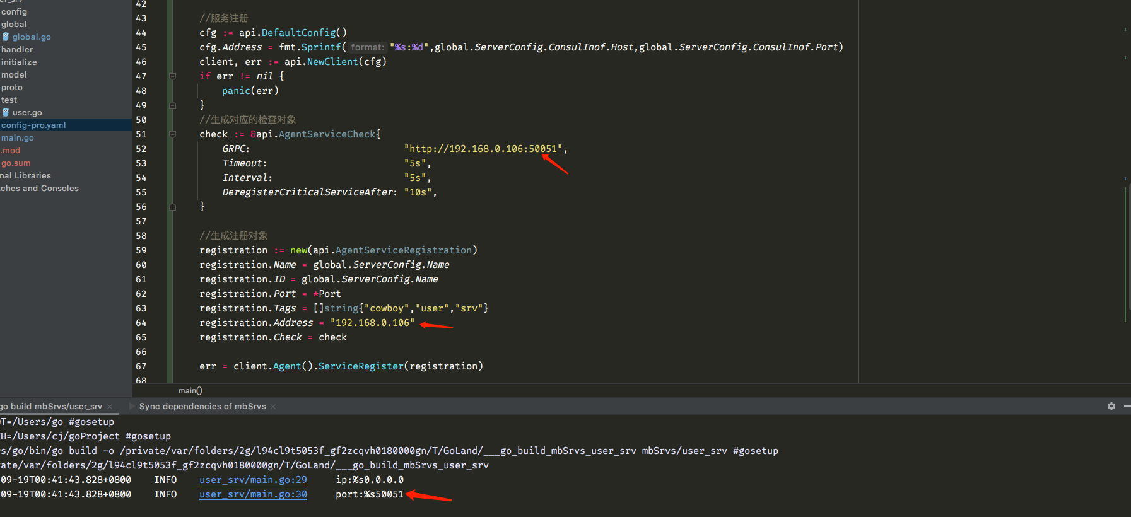1131x517 pixels.
Task: Open the user_srv/main.go:29 link
Action: (253, 480)
